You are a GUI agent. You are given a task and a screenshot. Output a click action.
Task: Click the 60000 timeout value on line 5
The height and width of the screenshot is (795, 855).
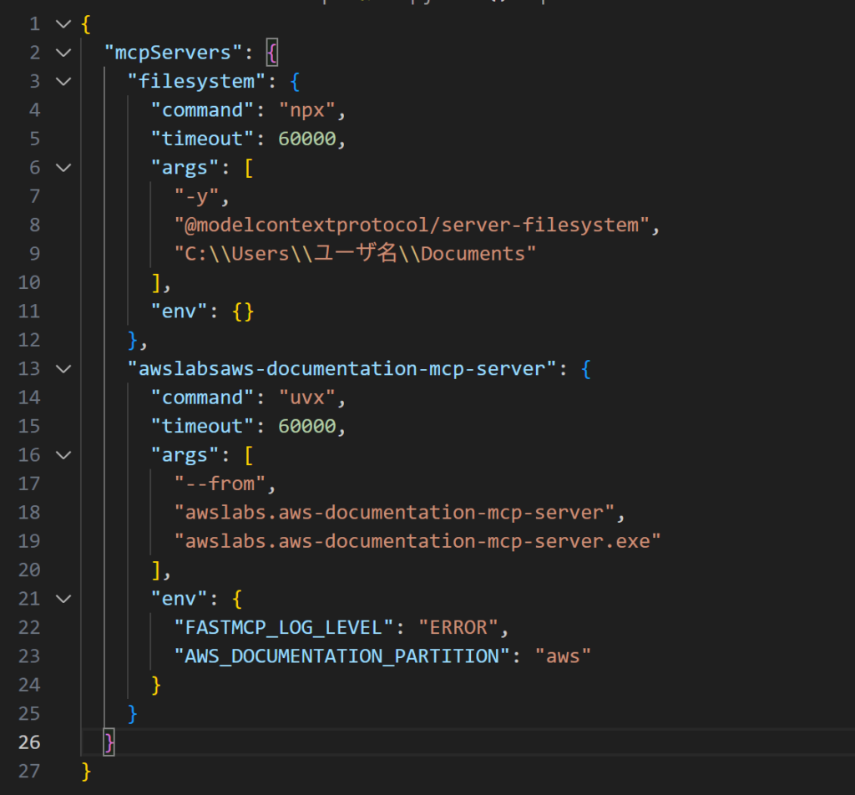pos(307,139)
